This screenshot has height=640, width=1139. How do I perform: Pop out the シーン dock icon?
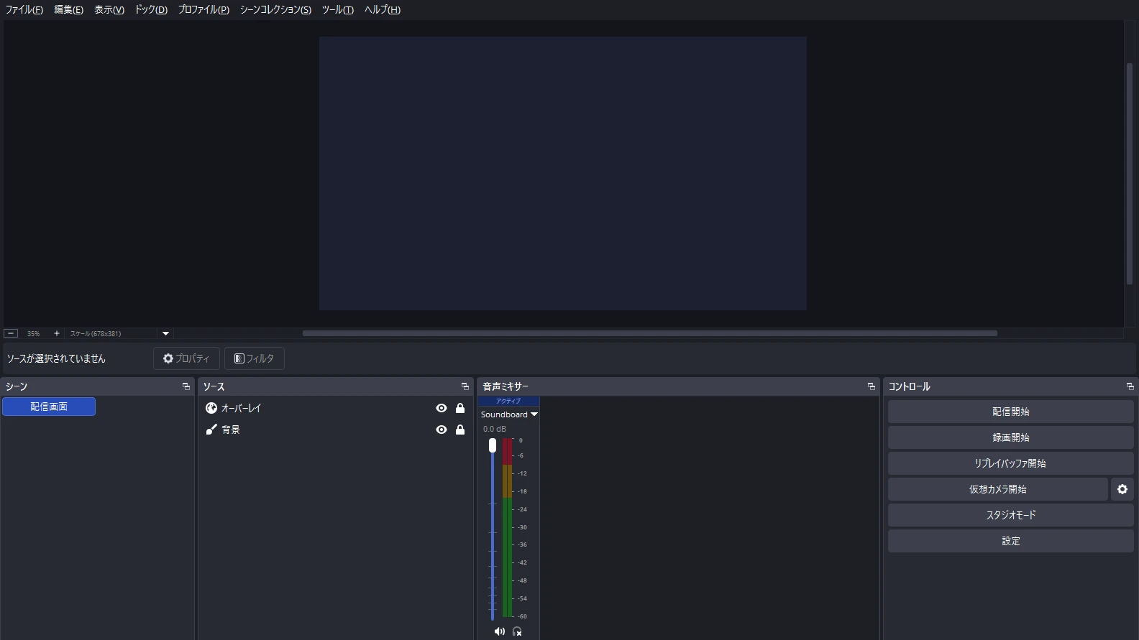pos(186,386)
